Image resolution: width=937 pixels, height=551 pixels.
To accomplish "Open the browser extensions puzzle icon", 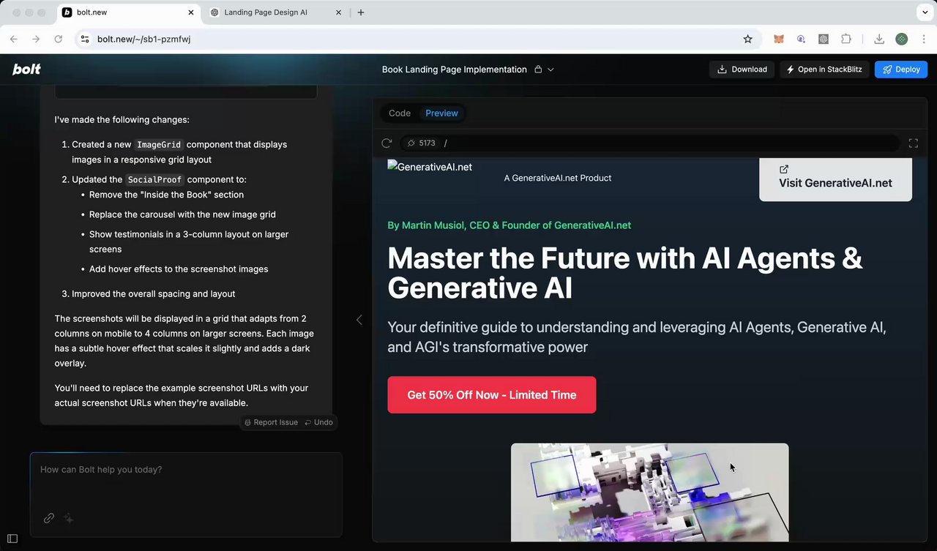I will (x=846, y=39).
